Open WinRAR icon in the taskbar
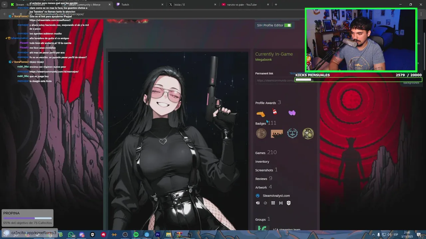 pos(179,235)
